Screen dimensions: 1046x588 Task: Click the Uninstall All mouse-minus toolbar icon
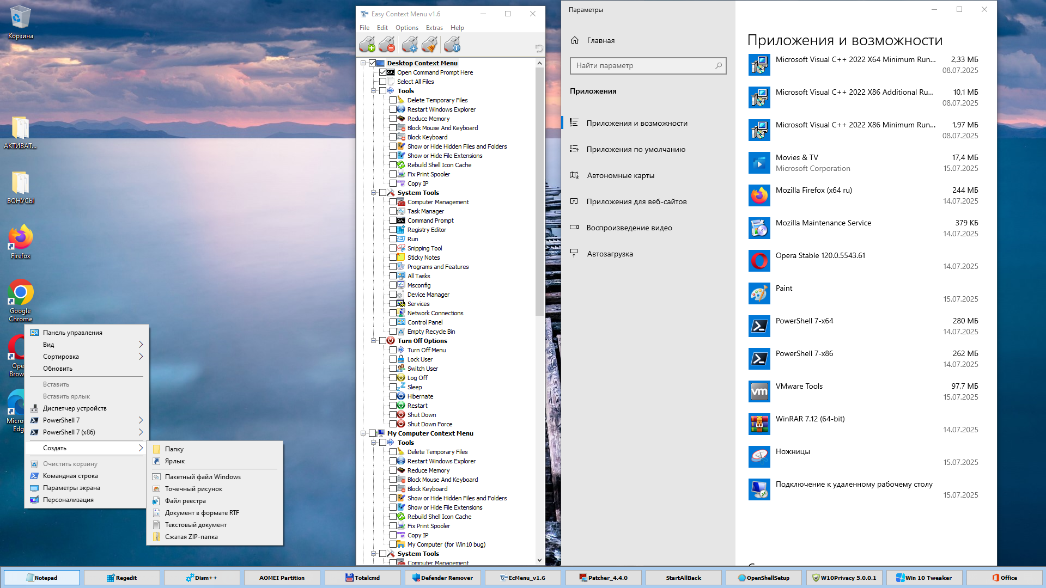pos(387,45)
